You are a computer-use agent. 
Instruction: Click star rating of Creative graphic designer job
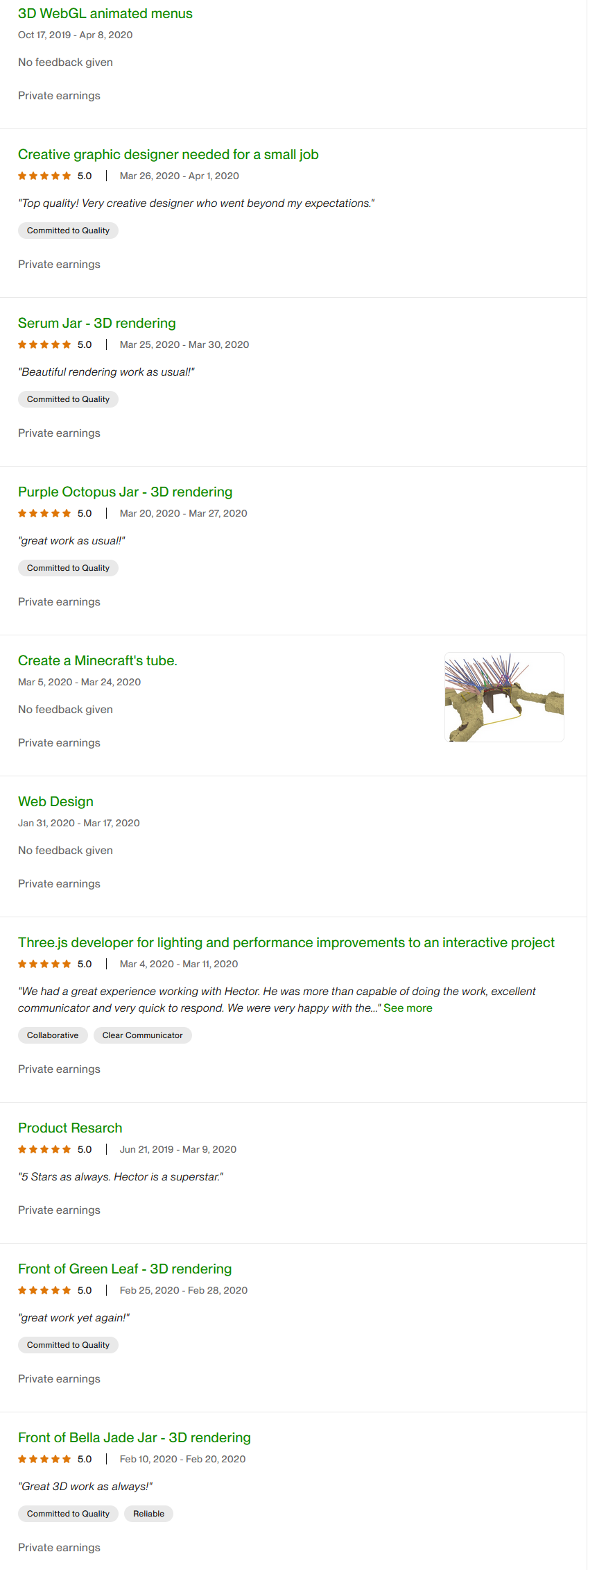44,176
